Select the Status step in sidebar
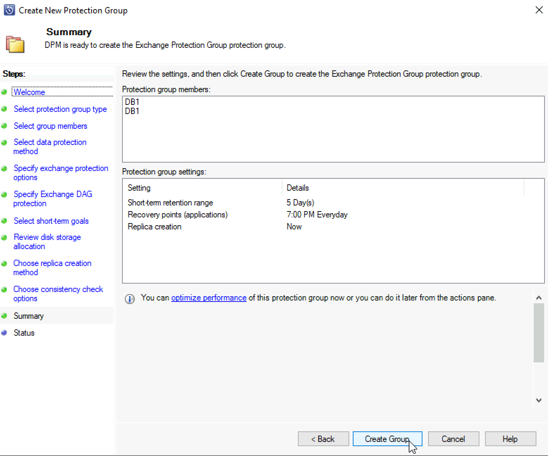The width and height of the screenshot is (548, 456). coord(24,333)
